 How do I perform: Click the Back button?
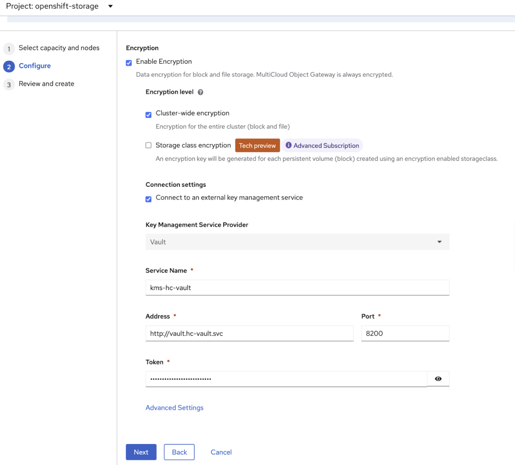click(179, 452)
